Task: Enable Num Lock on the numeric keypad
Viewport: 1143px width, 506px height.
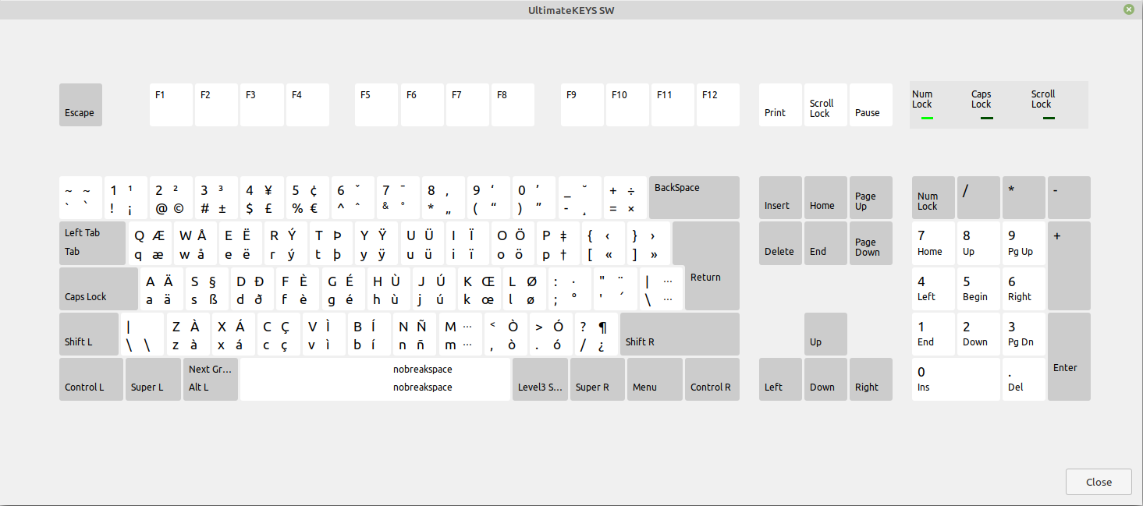Action: point(932,197)
